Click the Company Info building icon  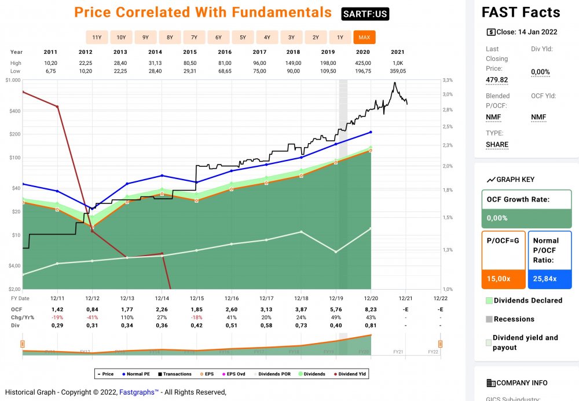[491, 383]
